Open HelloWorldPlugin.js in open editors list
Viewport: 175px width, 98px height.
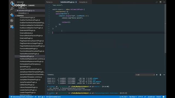30,11
